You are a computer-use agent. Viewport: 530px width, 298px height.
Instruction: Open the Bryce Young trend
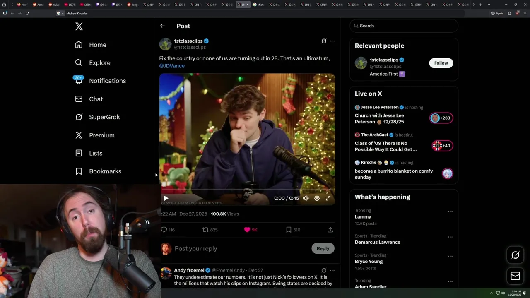click(369, 262)
